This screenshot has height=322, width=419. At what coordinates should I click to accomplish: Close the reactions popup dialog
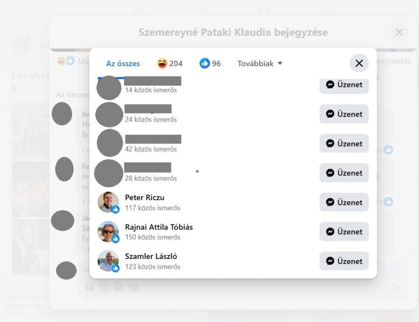click(x=359, y=63)
